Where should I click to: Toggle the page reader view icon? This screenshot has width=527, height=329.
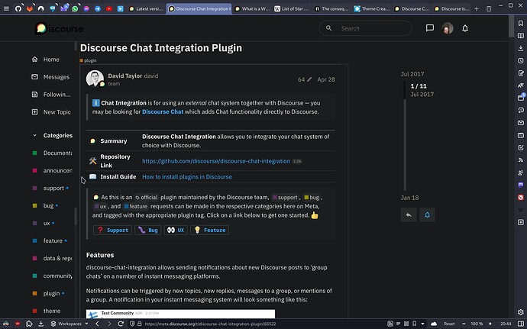[x=398, y=324]
